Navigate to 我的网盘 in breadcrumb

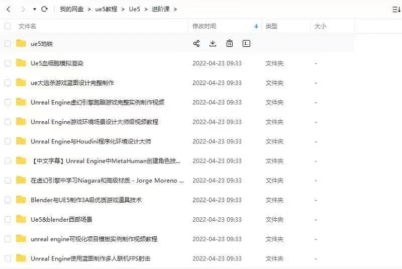(71, 9)
